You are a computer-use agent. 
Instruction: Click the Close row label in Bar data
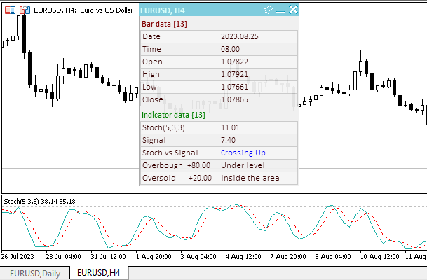[x=153, y=99]
